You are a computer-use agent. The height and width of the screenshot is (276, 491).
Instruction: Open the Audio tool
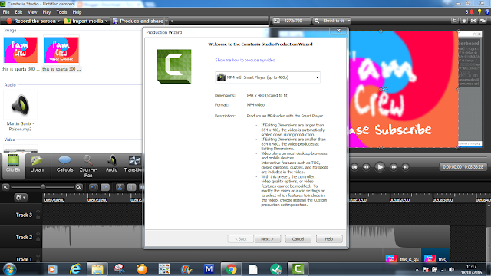click(111, 164)
